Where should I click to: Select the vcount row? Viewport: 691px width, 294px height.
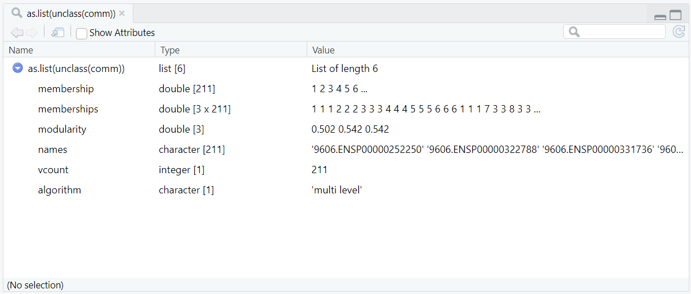[x=53, y=170]
